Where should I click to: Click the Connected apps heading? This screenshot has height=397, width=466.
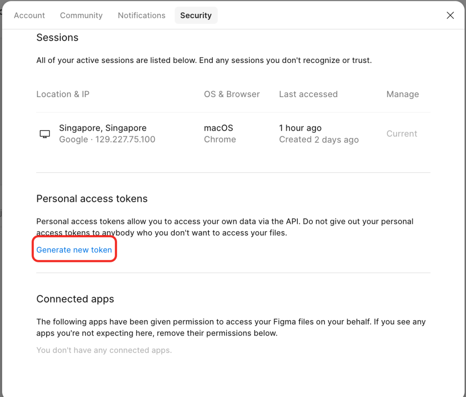click(x=75, y=299)
